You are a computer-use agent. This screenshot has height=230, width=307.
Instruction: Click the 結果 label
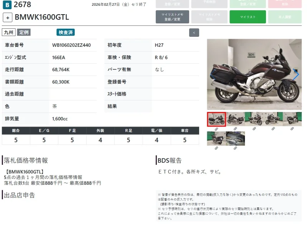[112, 107]
